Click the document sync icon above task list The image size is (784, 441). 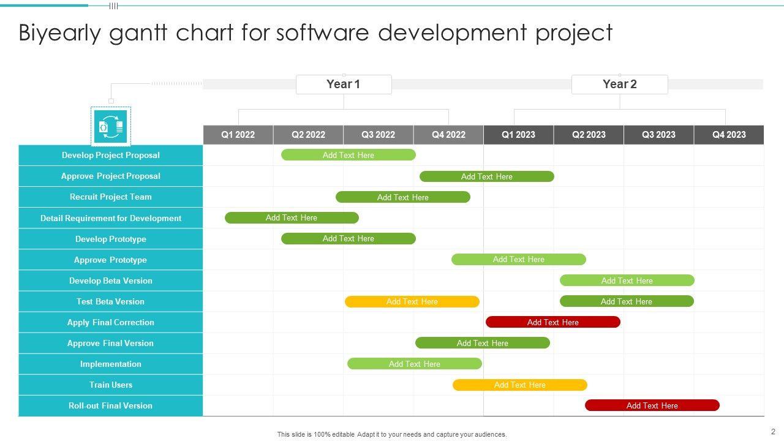click(111, 127)
